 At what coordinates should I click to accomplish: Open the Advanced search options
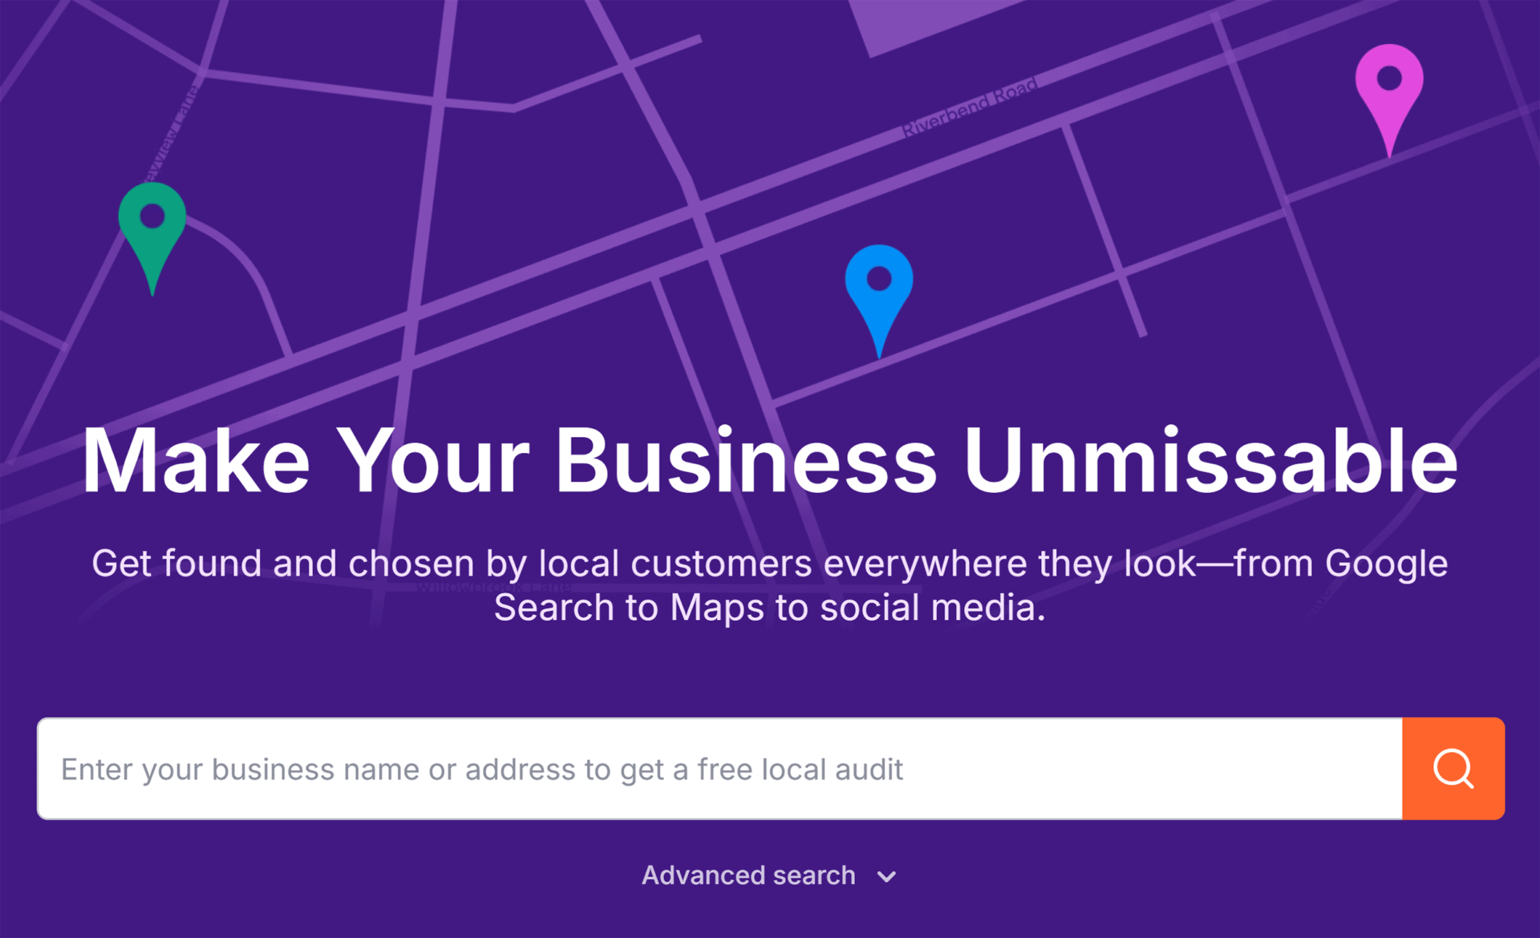pos(768,875)
